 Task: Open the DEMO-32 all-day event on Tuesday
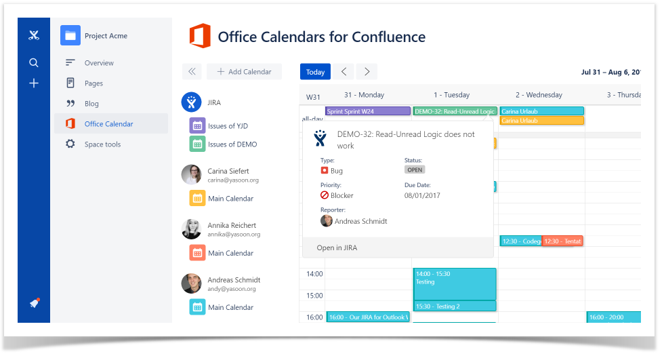tap(455, 111)
